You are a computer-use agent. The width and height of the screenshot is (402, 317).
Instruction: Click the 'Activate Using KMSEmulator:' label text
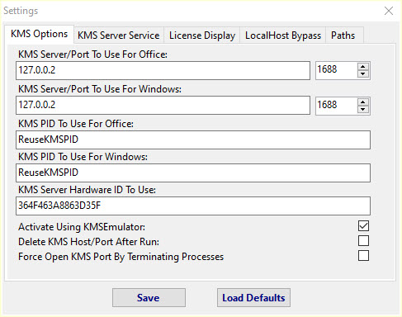point(82,227)
